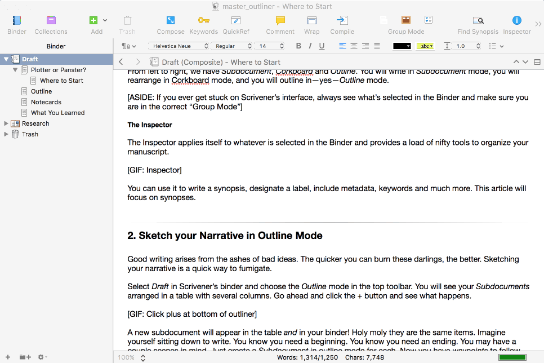The height and width of the screenshot is (363, 544).
Task: Align text right
Action: point(365,46)
